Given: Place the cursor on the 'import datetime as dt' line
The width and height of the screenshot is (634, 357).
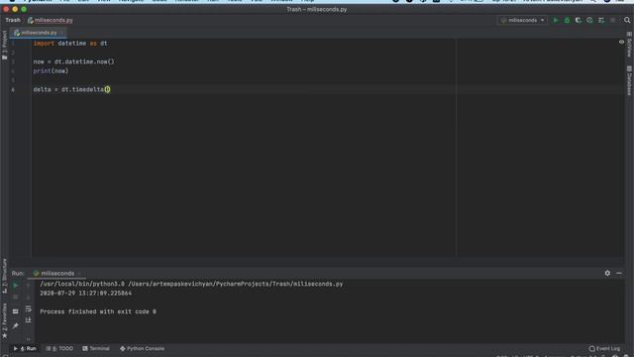Looking at the screenshot, I should (70, 44).
